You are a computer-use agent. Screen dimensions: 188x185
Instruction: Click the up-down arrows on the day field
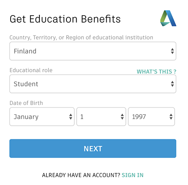[x=122, y=117]
